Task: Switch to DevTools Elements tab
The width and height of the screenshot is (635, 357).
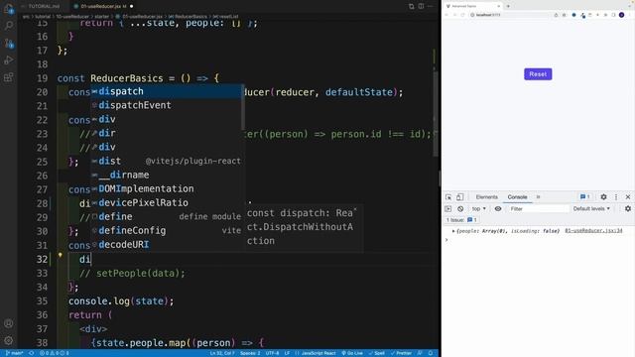Action: click(486, 197)
